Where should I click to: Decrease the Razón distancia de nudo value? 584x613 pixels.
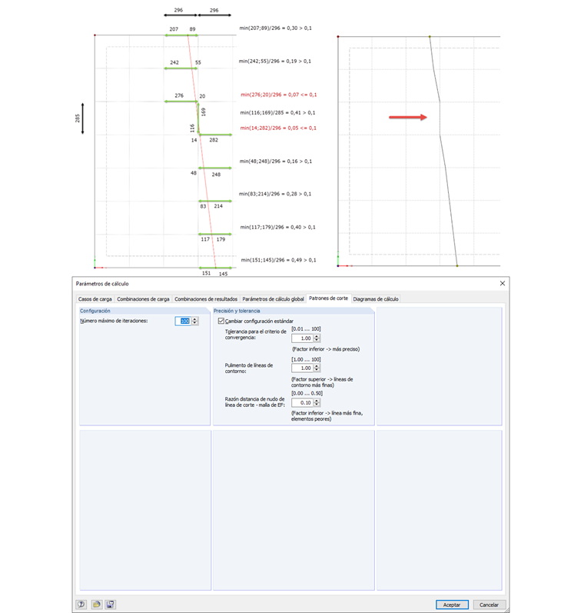317,405
